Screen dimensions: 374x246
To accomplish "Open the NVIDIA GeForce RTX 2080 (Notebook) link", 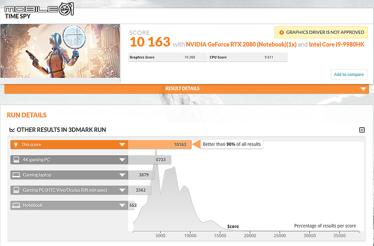I will click(x=241, y=45).
